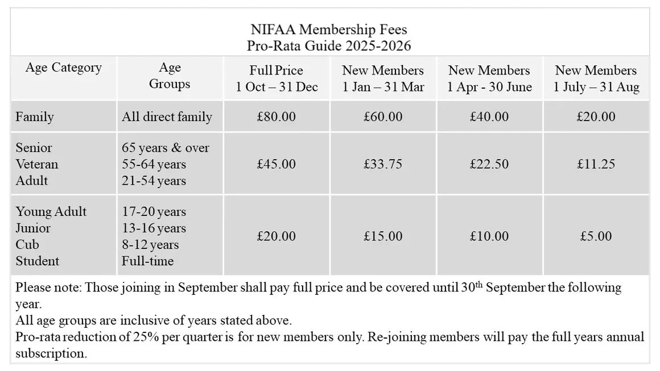
Task: Click the Family row label
Action: click(35, 117)
